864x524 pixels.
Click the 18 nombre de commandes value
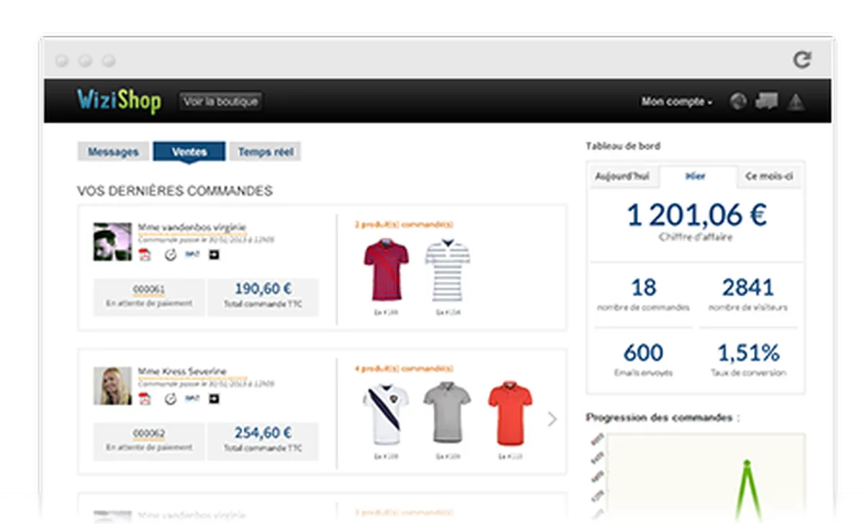pyautogui.click(x=643, y=288)
